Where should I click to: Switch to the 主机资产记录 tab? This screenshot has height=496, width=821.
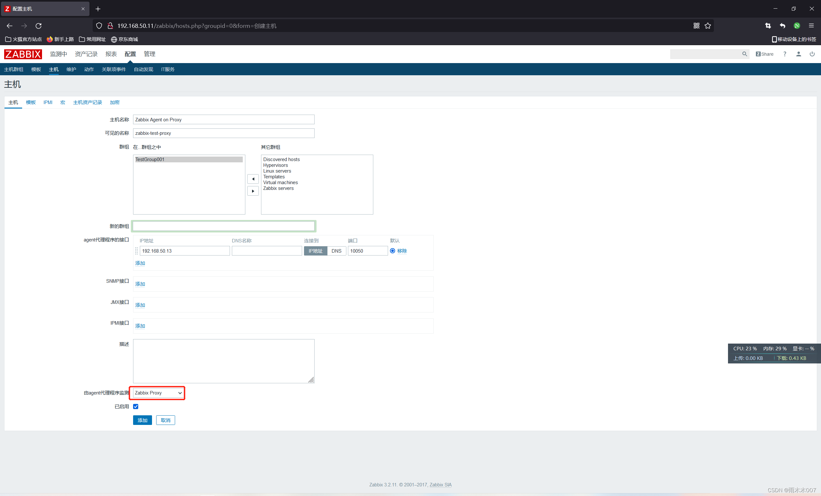(x=87, y=102)
